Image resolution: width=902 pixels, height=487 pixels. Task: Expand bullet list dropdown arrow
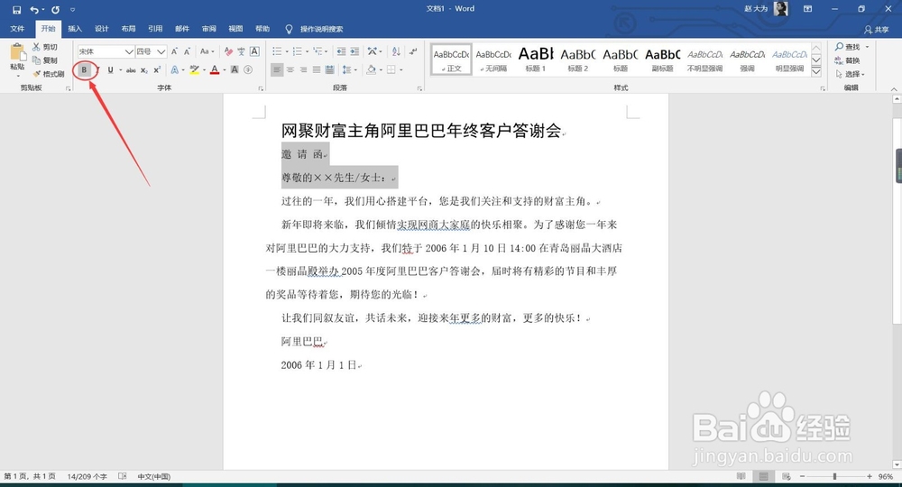[x=287, y=51]
